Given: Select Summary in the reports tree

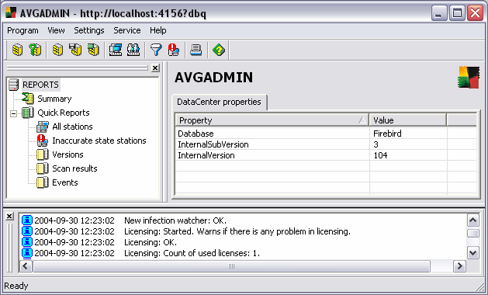Looking at the screenshot, I should (x=54, y=99).
